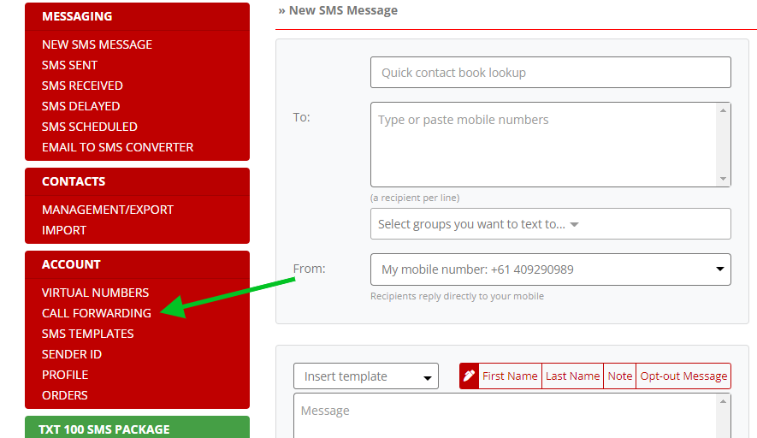This screenshot has width=757, height=438.
Task: Insert Note placeholder
Action: pos(620,376)
